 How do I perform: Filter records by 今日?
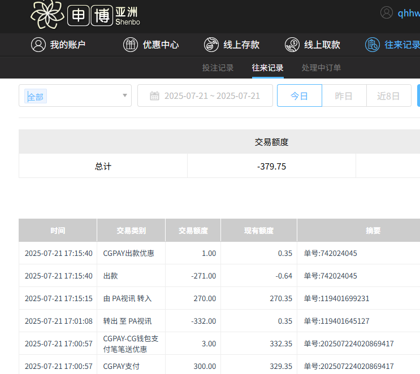(299, 96)
